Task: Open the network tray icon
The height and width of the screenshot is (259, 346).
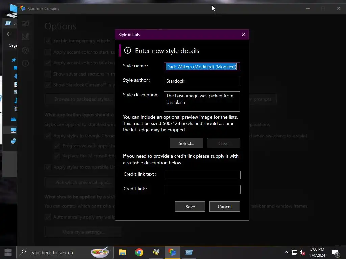Action: coord(294,252)
